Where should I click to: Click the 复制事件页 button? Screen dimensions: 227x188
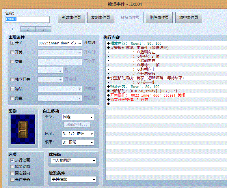click(x=101, y=18)
